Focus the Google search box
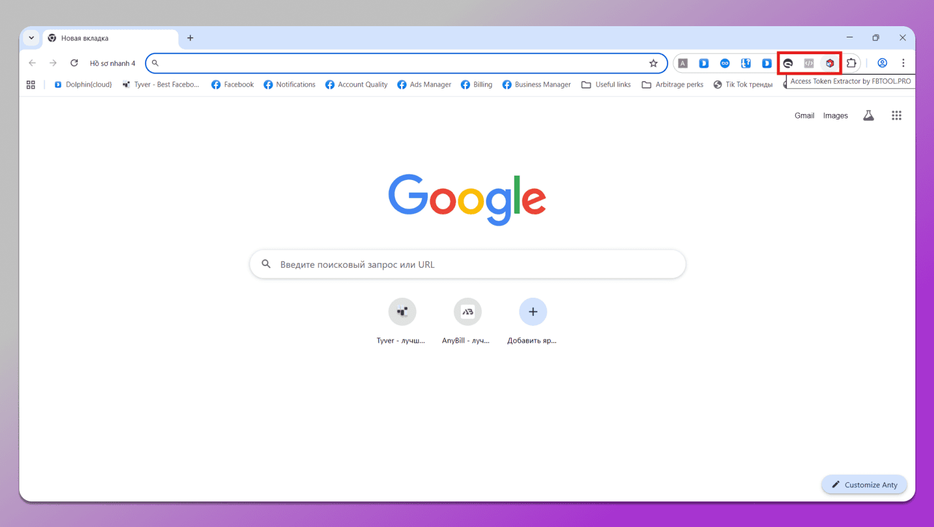This screenshot has height=527, width=934. (468, 264)
